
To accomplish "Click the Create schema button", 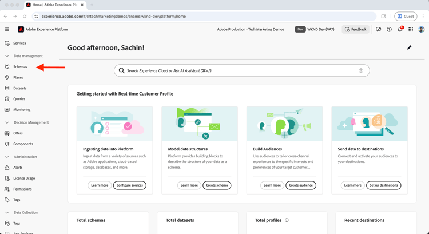I will pos(217,185).
